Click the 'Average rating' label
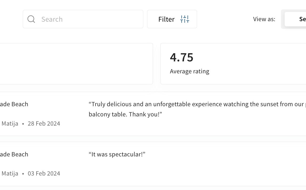 (x=190, y=71)
